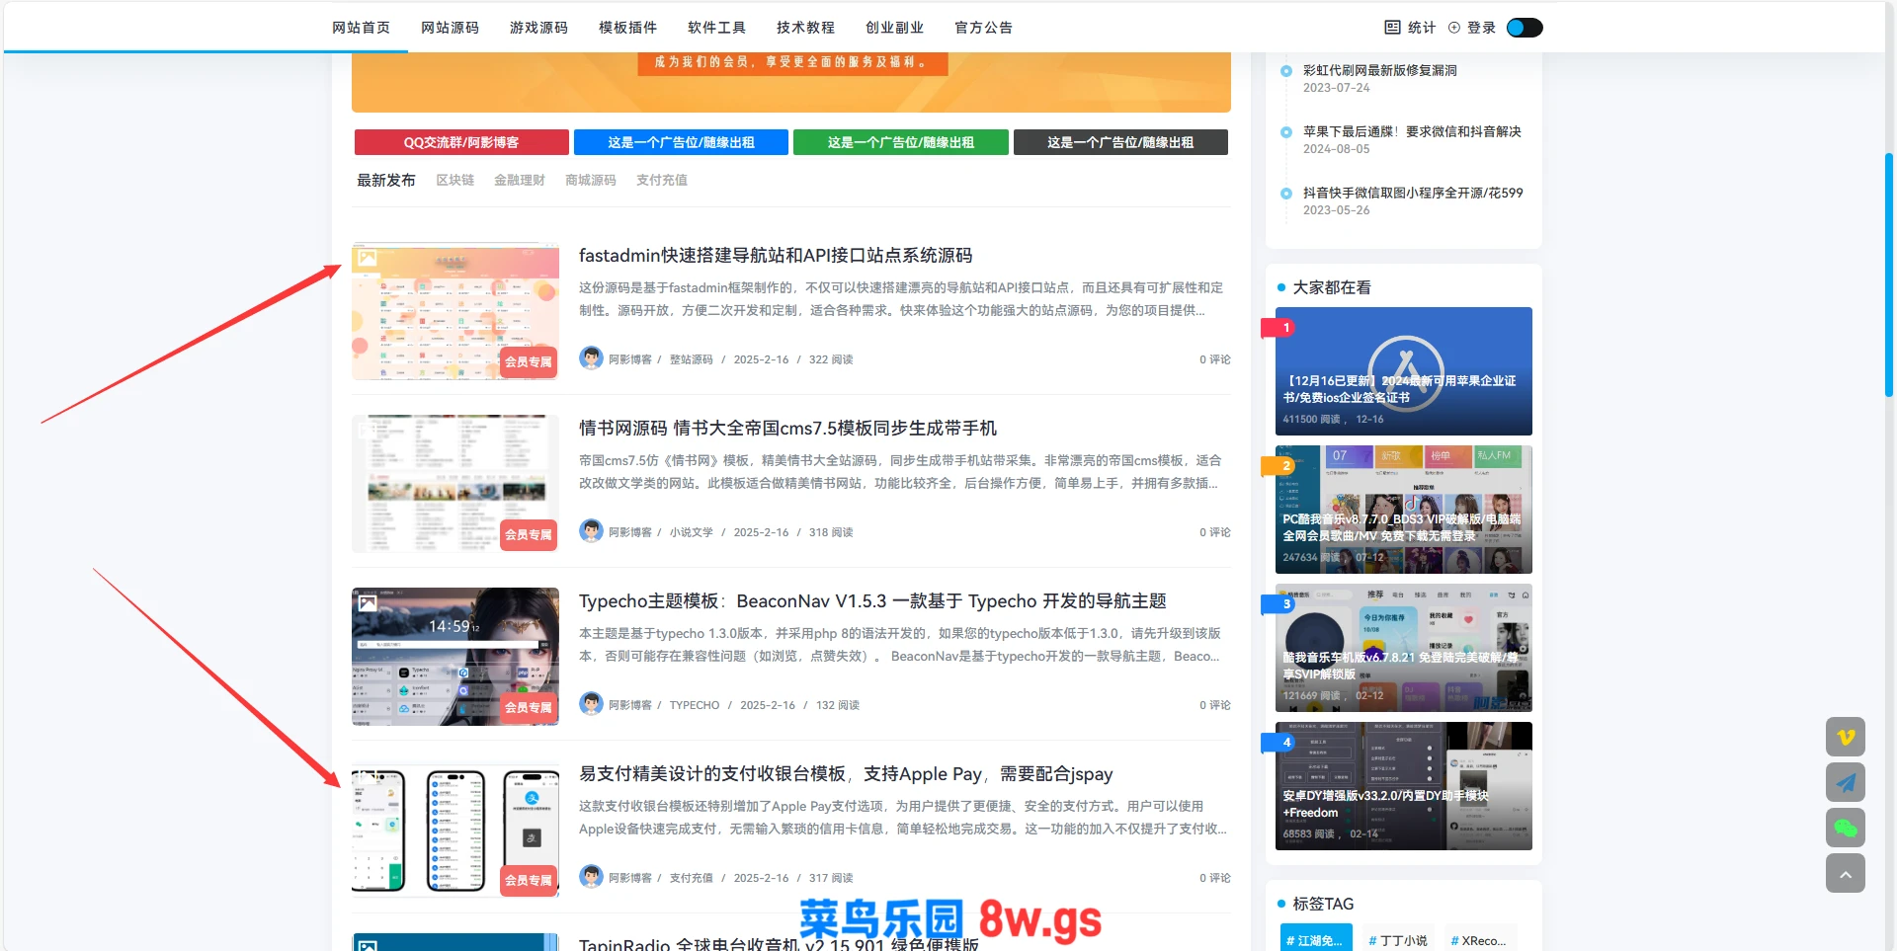Switch to the 支付充值 tab
The height and width of the screenshot is (951, 1897).
(x=662, y=180)
